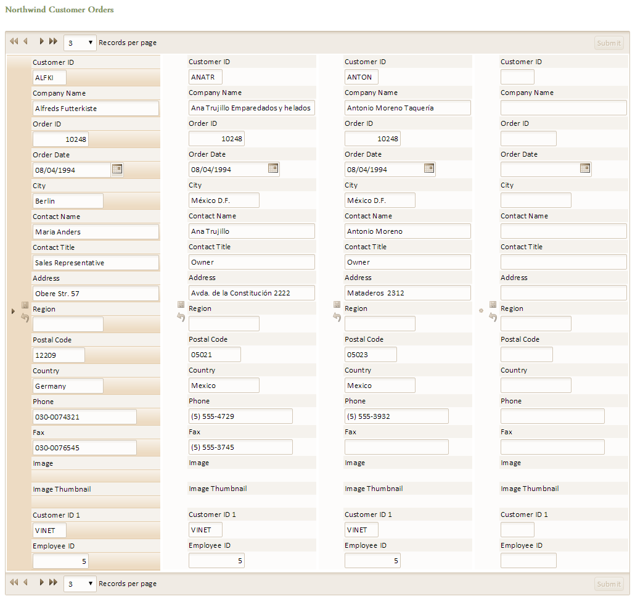Edit postal code 05021 field
Image resolution: width=635 pixels, height=599 pixels.
(215, 354)
